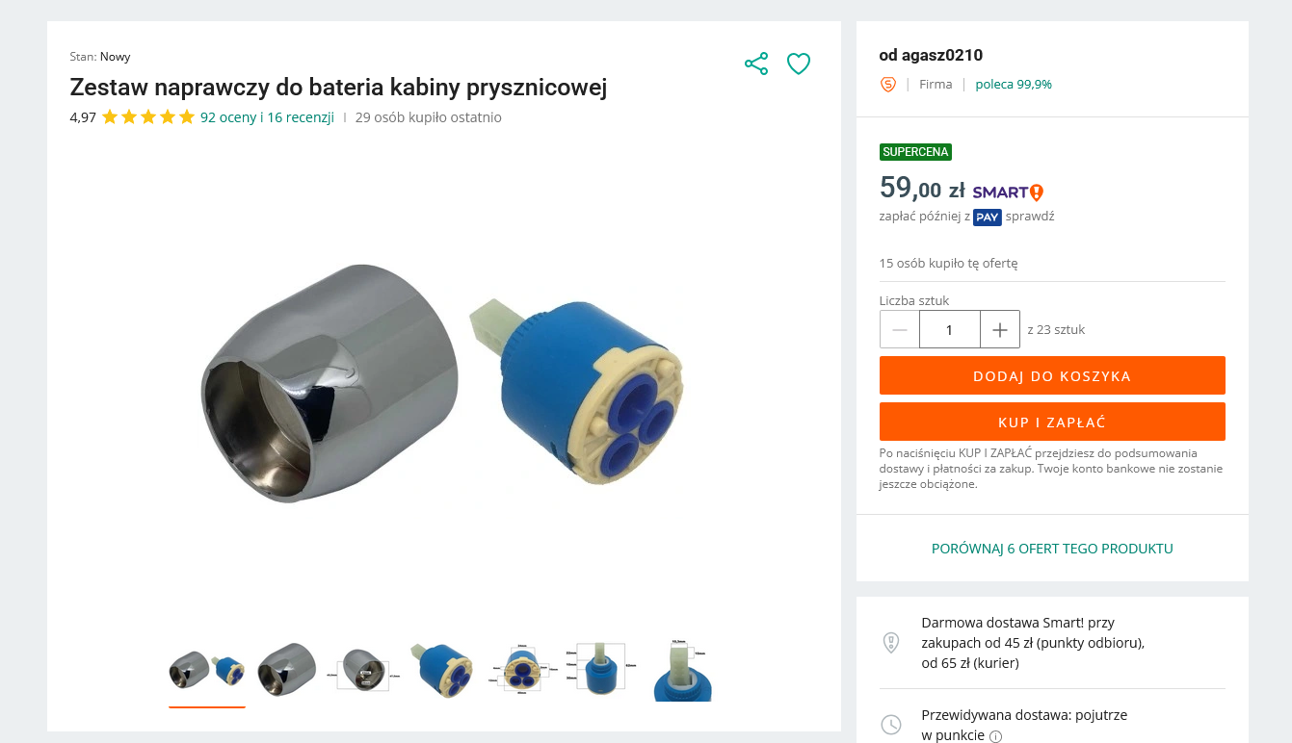The width and height of the screenshot is (1292, 743).
Task: Decrease the quantity with the minus button
Action: point(900,329)
